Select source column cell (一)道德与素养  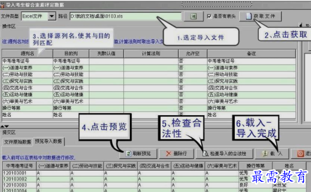27,68
